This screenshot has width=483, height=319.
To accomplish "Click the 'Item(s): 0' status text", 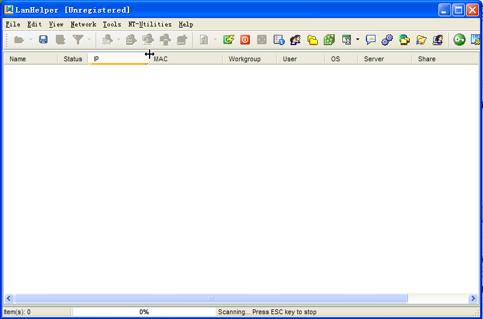I will 17,312.
